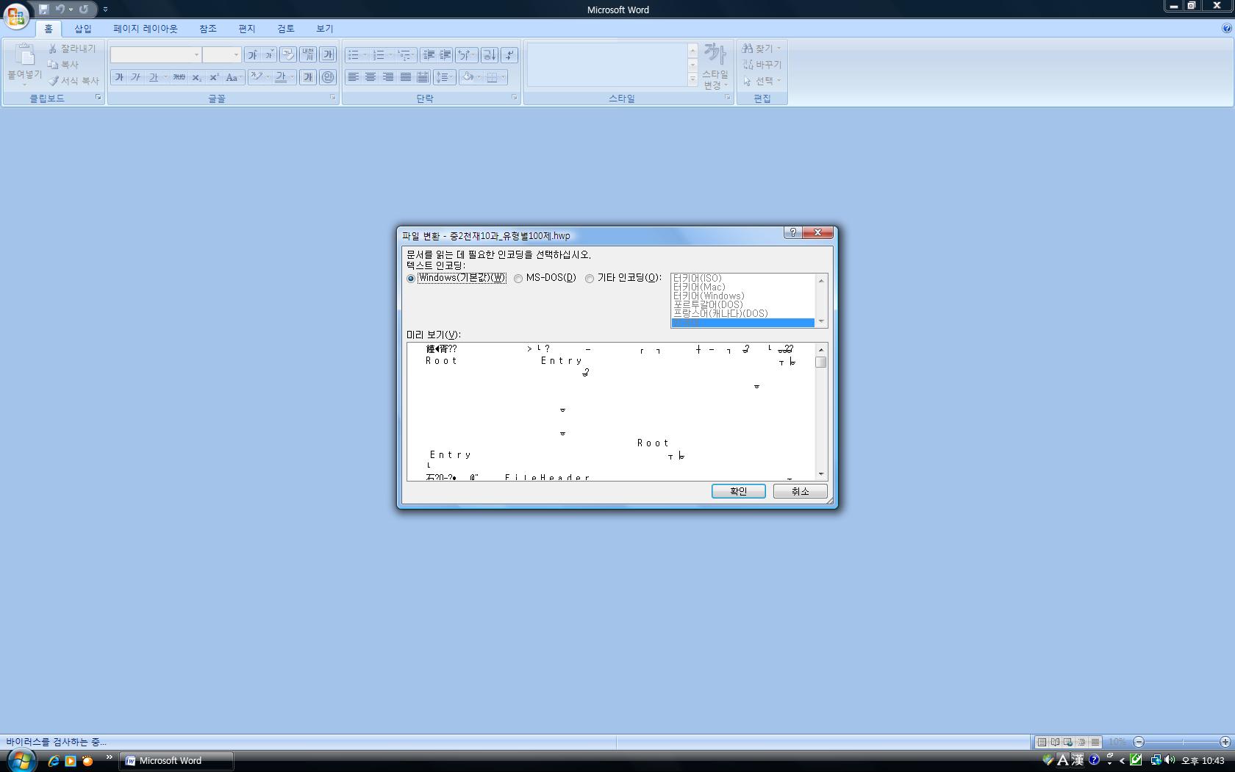Viewport: 1235px width, 772px height.
Task: Click the Phonetic Guide icon
Action: point(308,55)
